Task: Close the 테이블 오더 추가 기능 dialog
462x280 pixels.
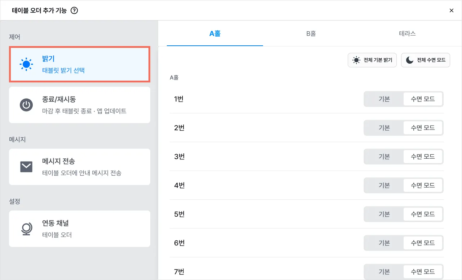Action: (x=451, y=10)
